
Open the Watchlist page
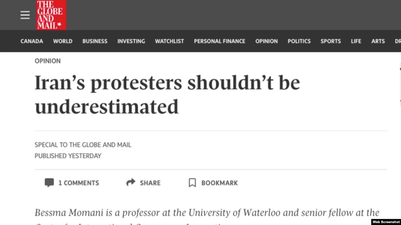click(x=170, y=41)
